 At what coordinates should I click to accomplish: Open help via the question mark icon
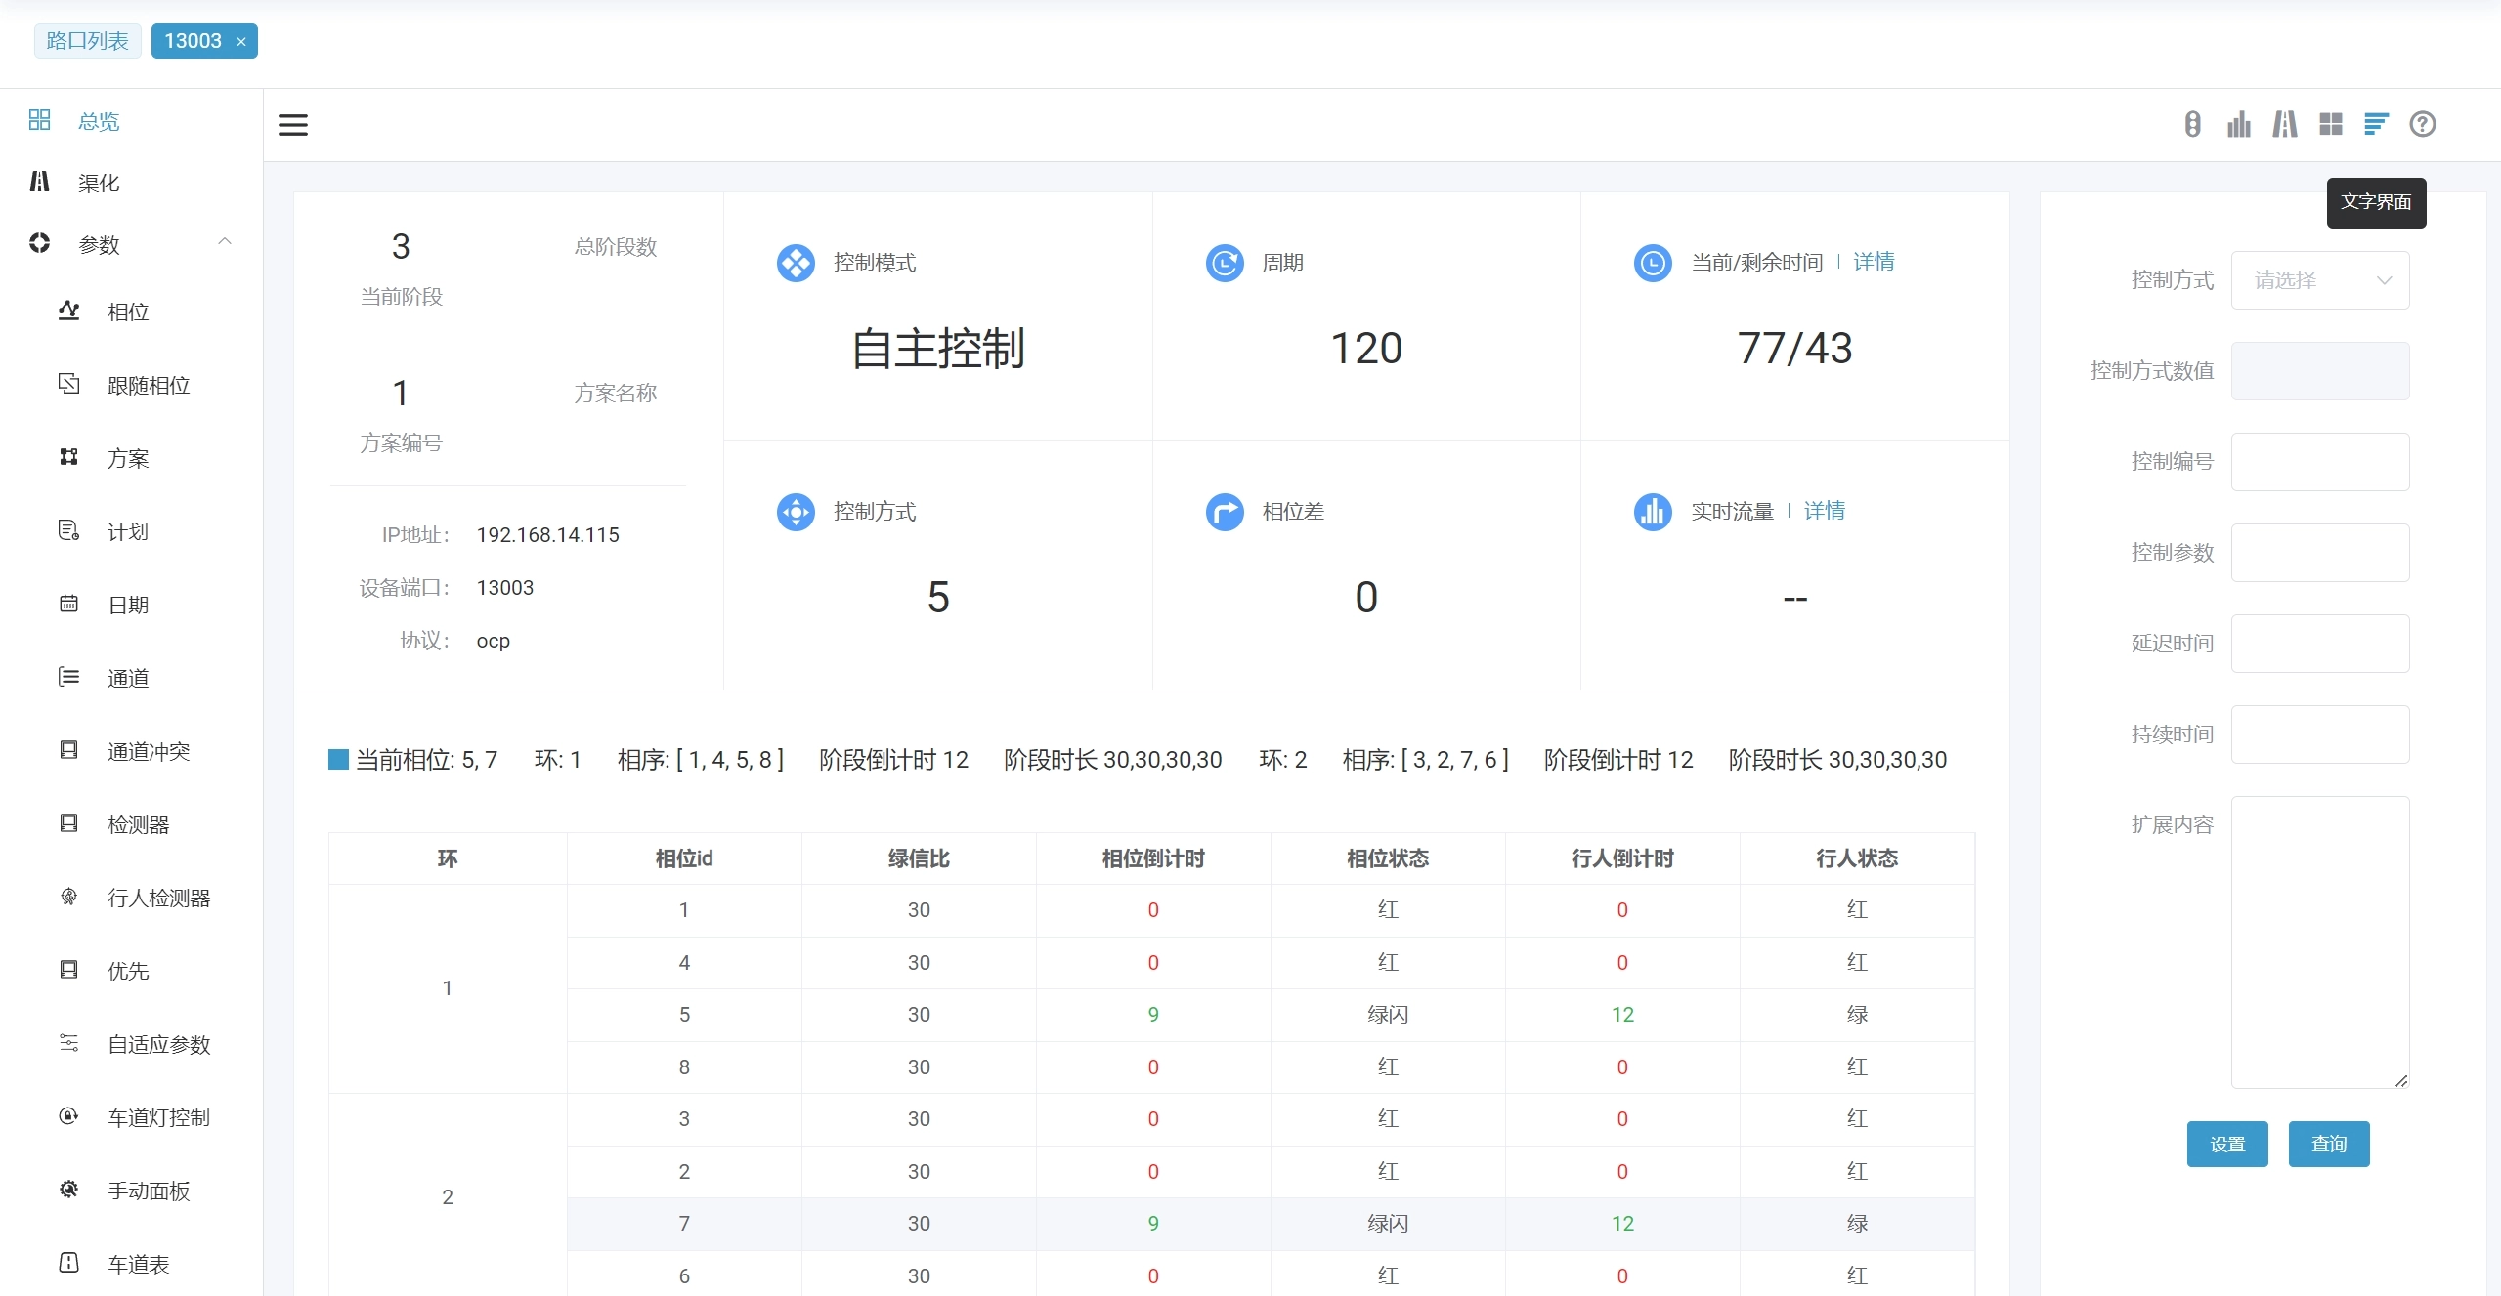point(2422,124)
